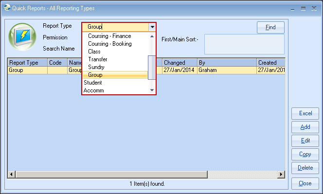
Task: Select the Group cell in the results row
Action: [27, 70]
